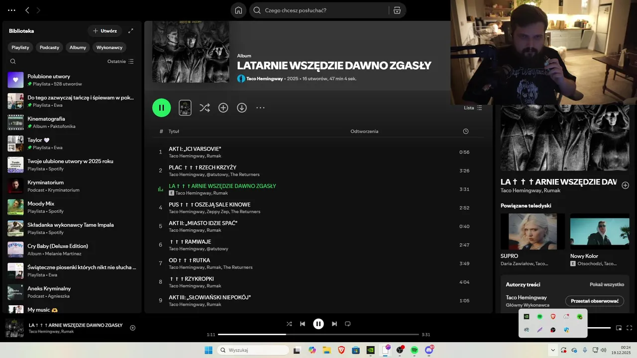Toggle repeat mode in the player
The height and width of the screenshot is (358, 637).
pos(348,324)
